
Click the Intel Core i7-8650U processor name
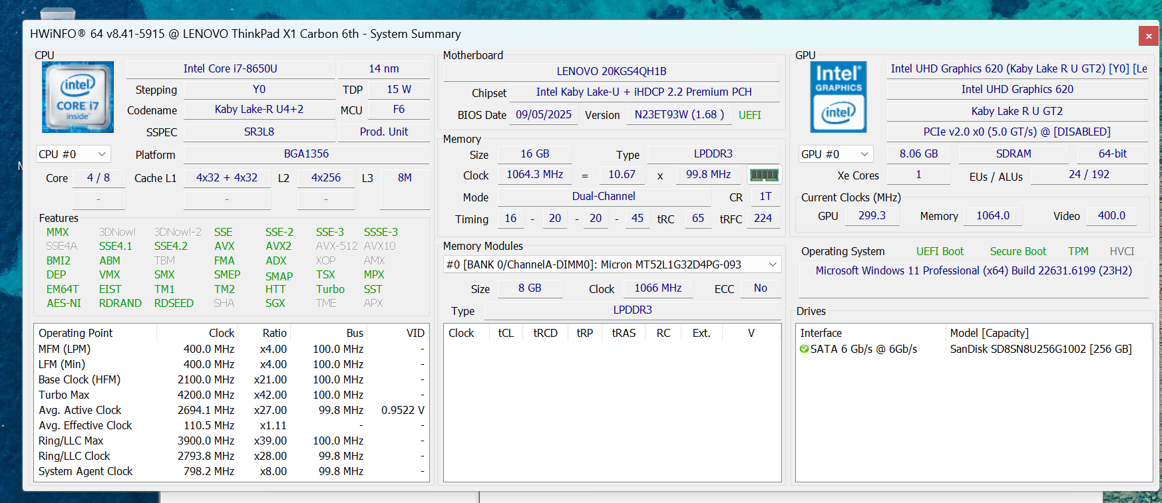click(230, 68)
